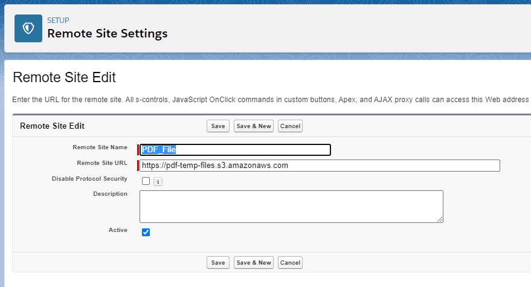Image resolution: width=531 pixels, height=287 pixels.
Task: Uncheck the Active checkbox
Action: coord(146,232)
